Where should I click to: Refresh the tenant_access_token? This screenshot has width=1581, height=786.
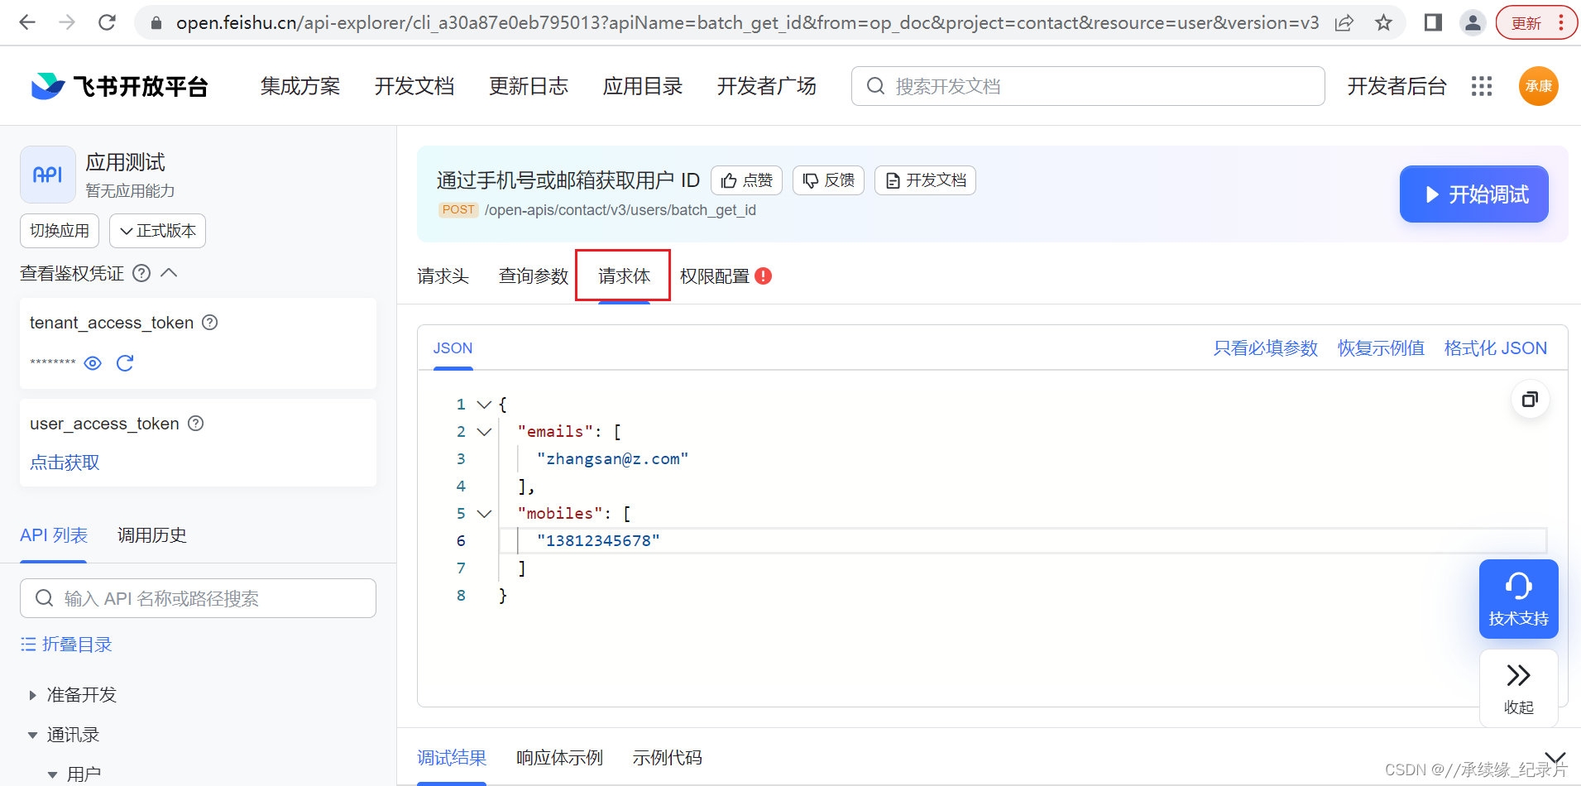pos(125,363)
